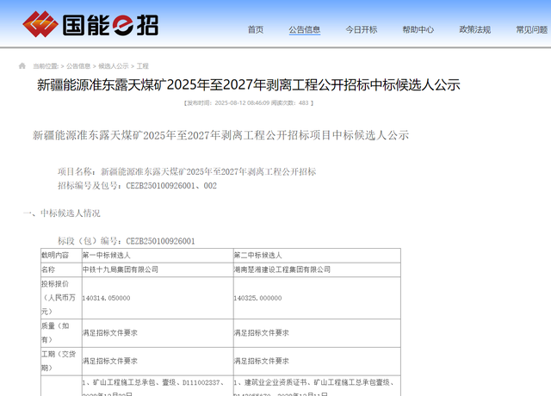Open the 公告信息 menu item
551x396 pixels.
304,29
